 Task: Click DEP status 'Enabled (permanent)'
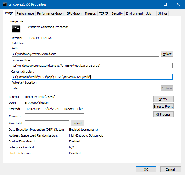point(84,130)
